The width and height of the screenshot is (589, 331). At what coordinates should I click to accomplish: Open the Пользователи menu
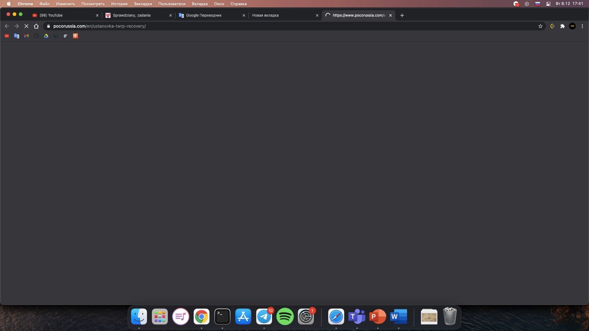coord(172,4)
